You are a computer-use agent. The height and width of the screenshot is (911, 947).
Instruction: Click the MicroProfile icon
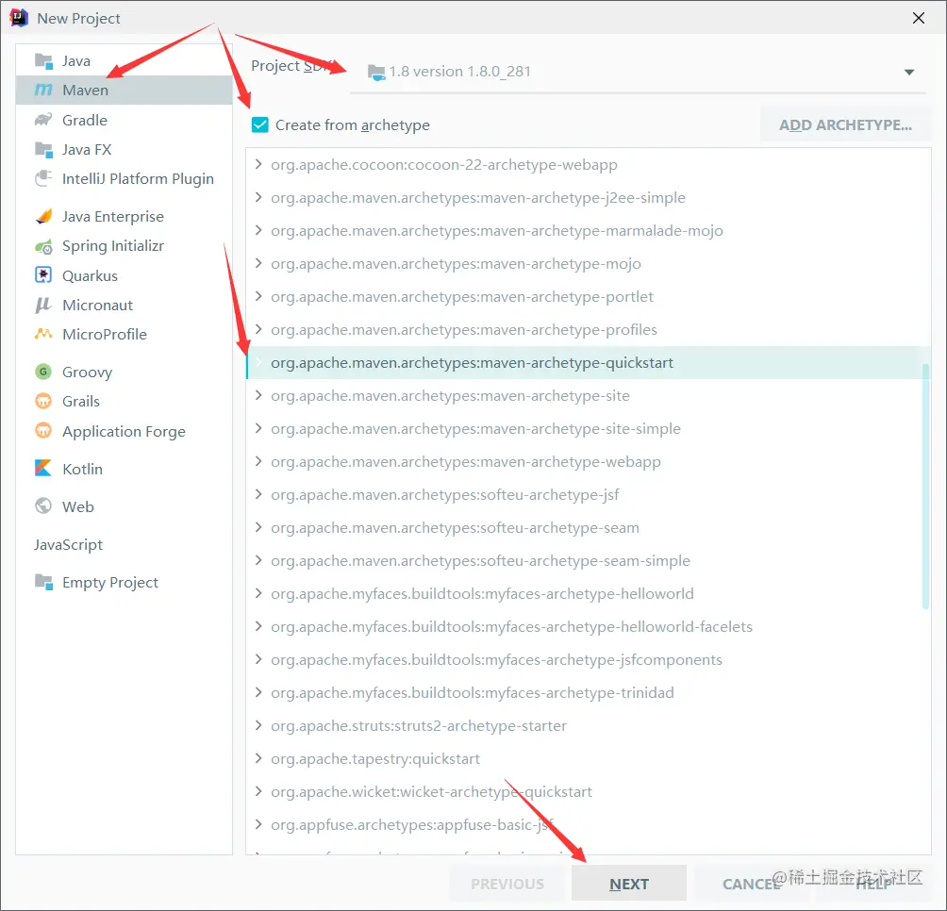pyautogui.click(x=43, y=334)
